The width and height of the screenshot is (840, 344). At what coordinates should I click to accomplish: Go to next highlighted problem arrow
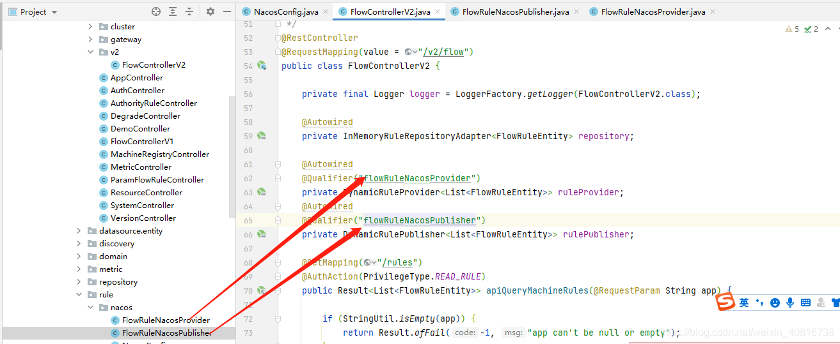[x=838, y=29]
